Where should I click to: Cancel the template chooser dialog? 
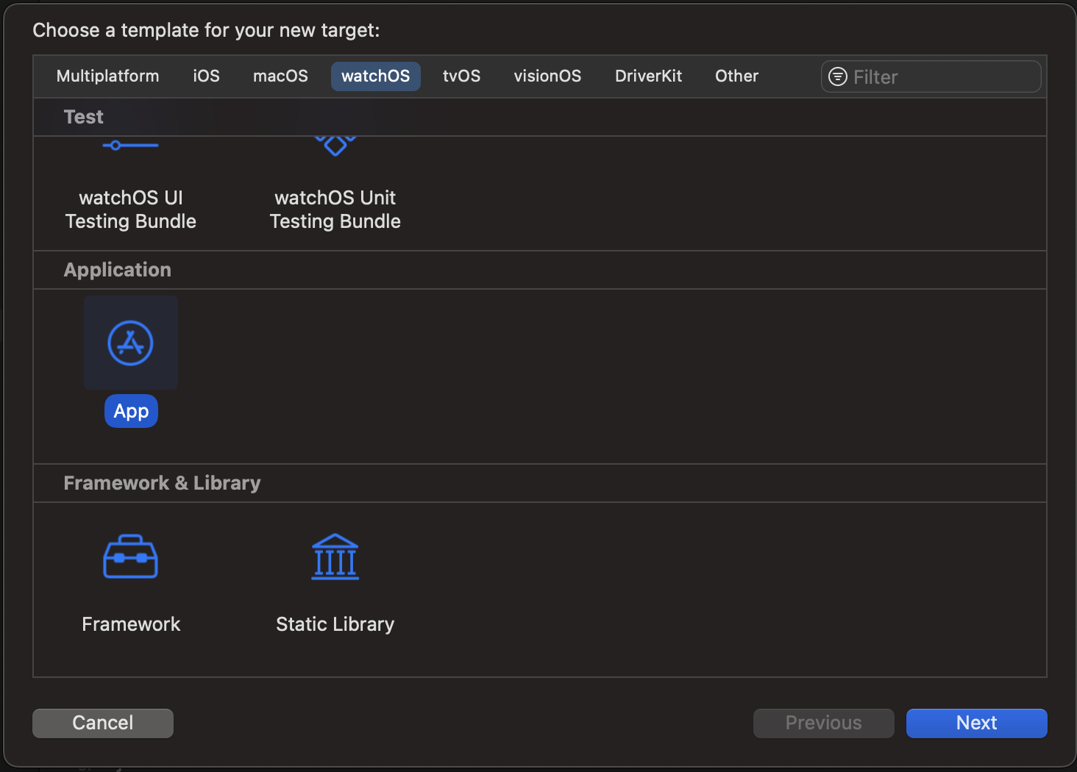pos(103,723)
